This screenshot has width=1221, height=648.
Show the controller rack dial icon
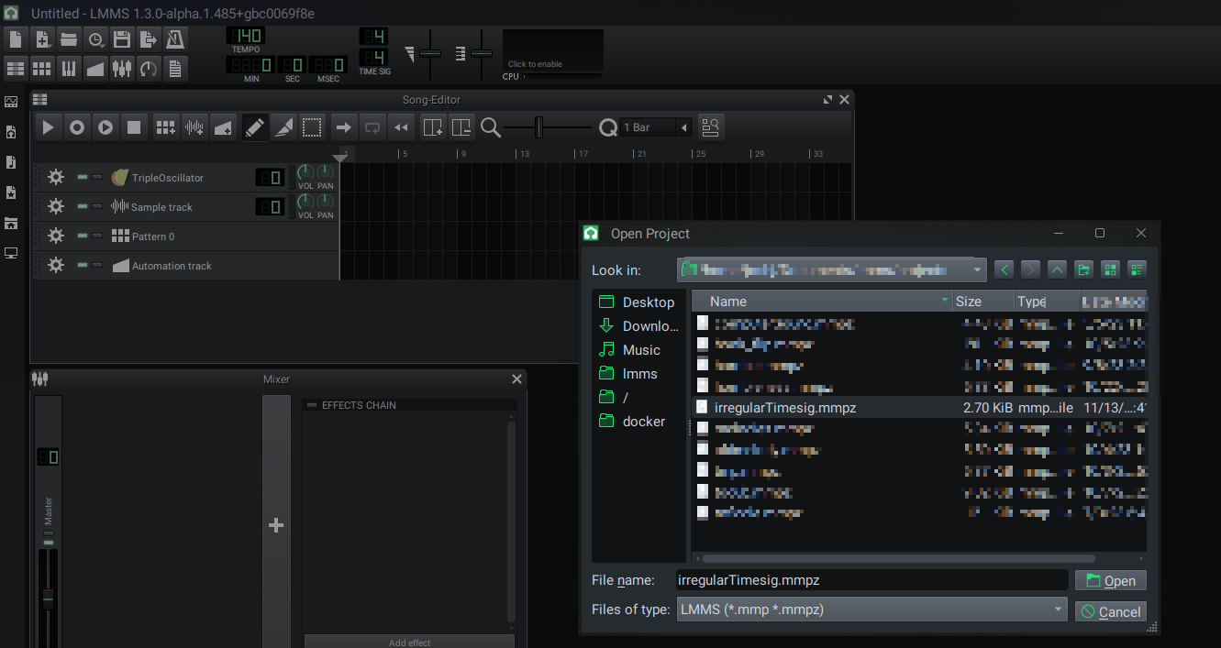pos(149,68)
